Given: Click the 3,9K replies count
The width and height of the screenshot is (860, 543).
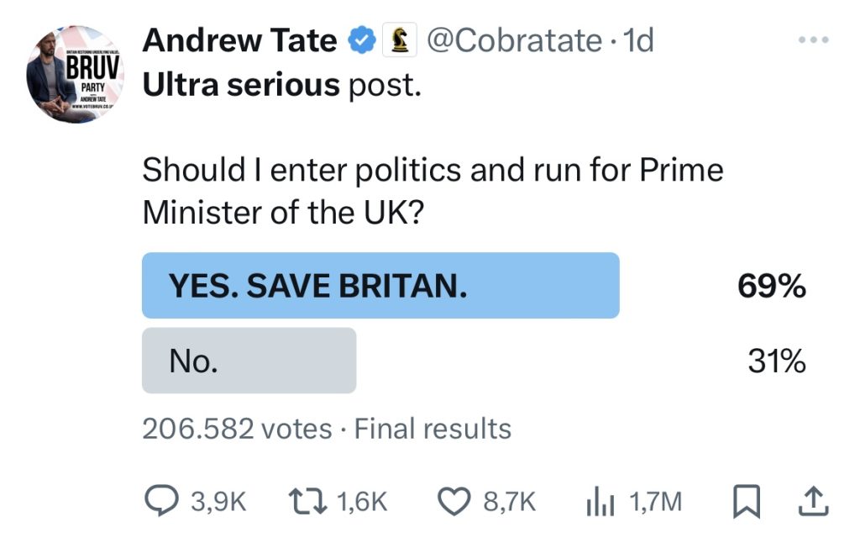Looking at the screenshot, I should click(218, 502).
